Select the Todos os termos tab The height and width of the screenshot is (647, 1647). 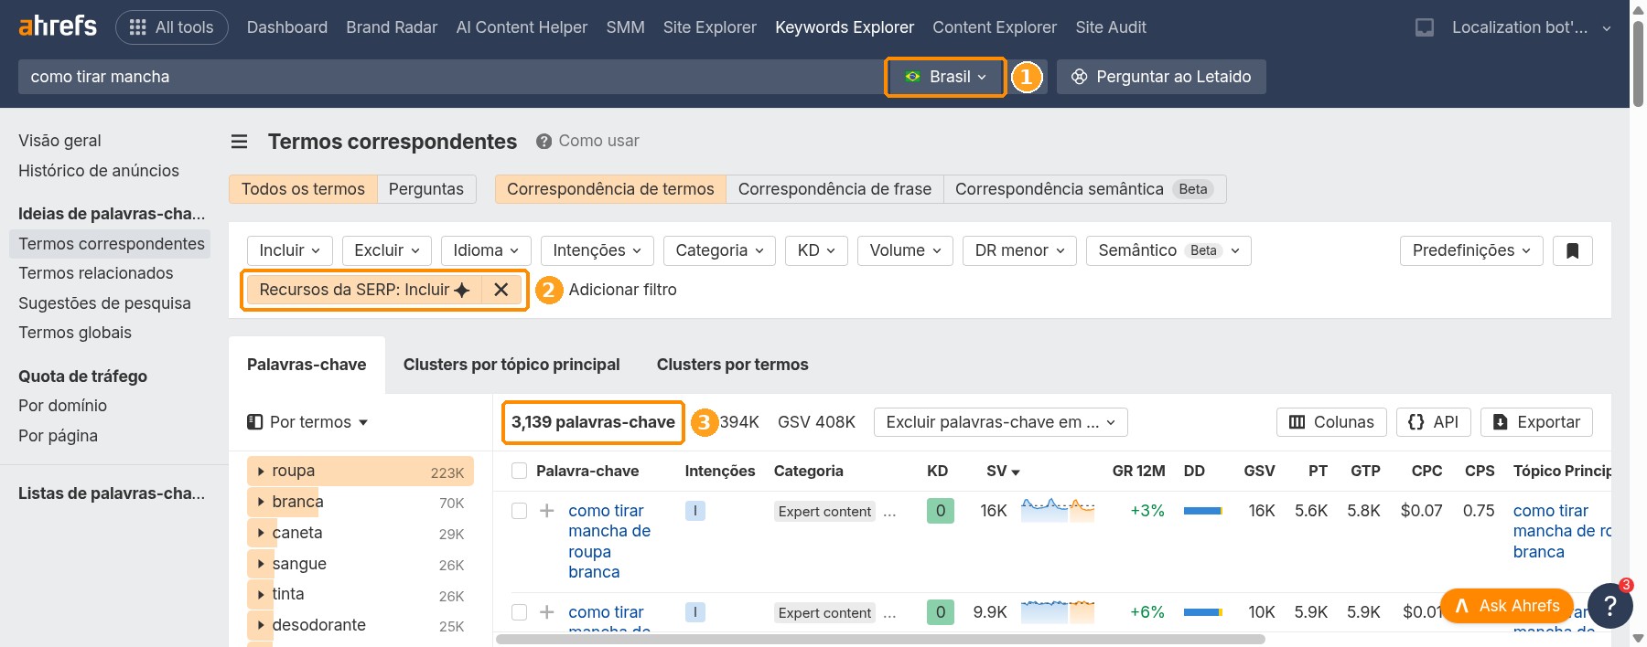pos(303,189)
